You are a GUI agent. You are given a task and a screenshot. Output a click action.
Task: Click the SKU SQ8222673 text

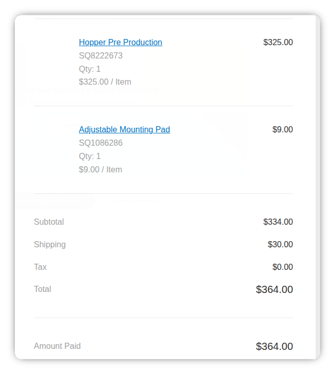(101, 55)
